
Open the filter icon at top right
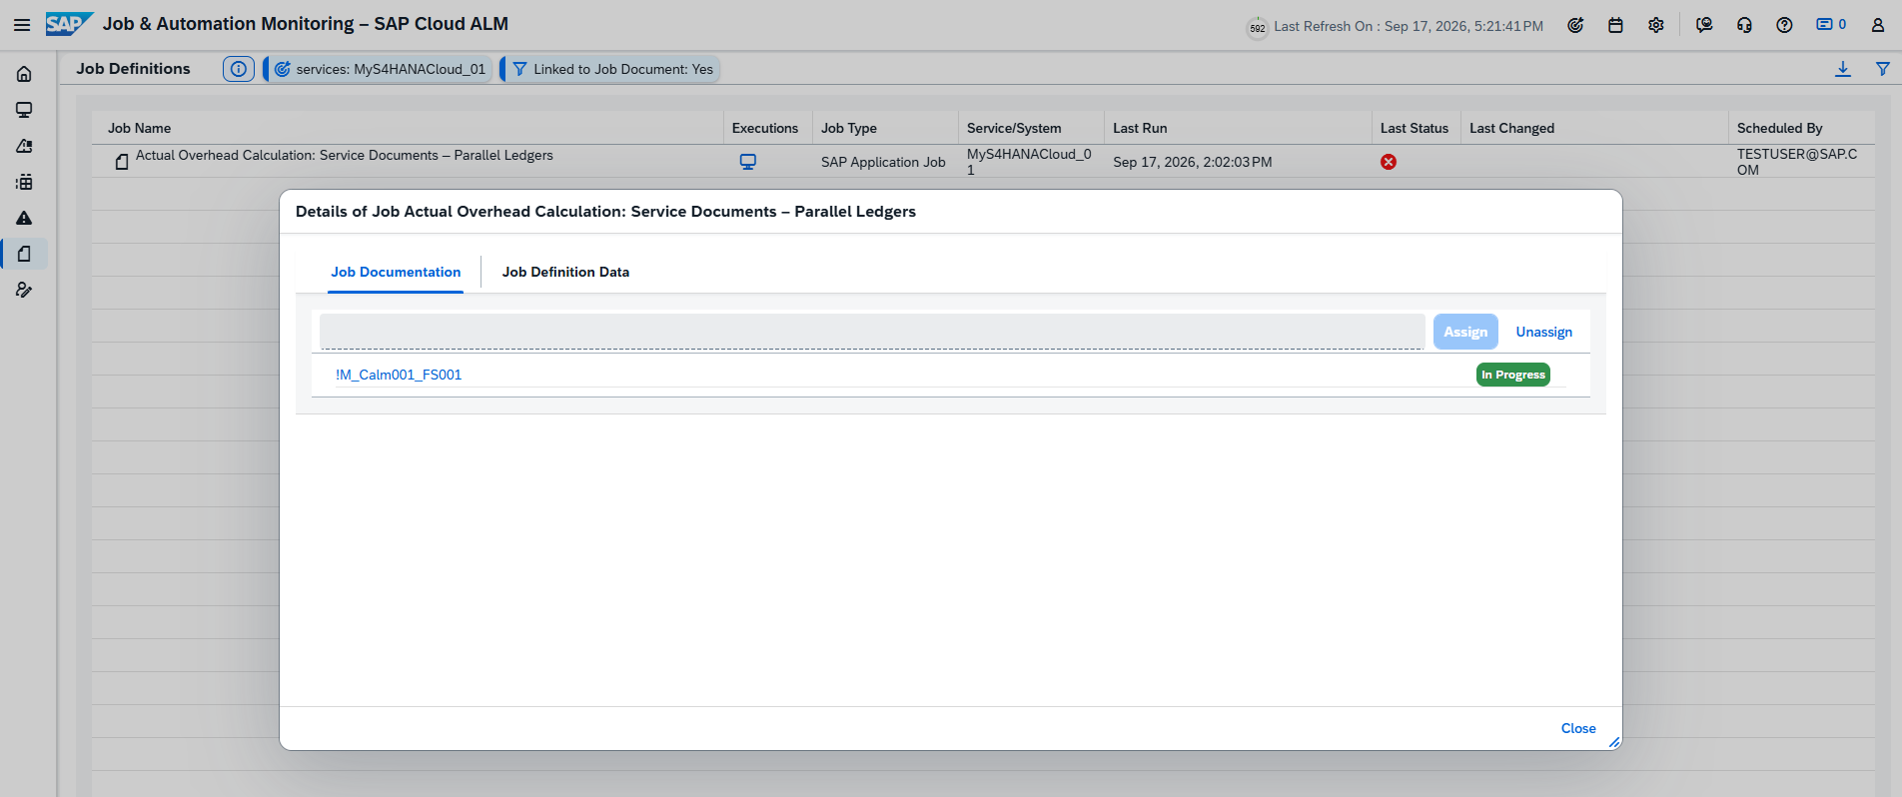1883,69
